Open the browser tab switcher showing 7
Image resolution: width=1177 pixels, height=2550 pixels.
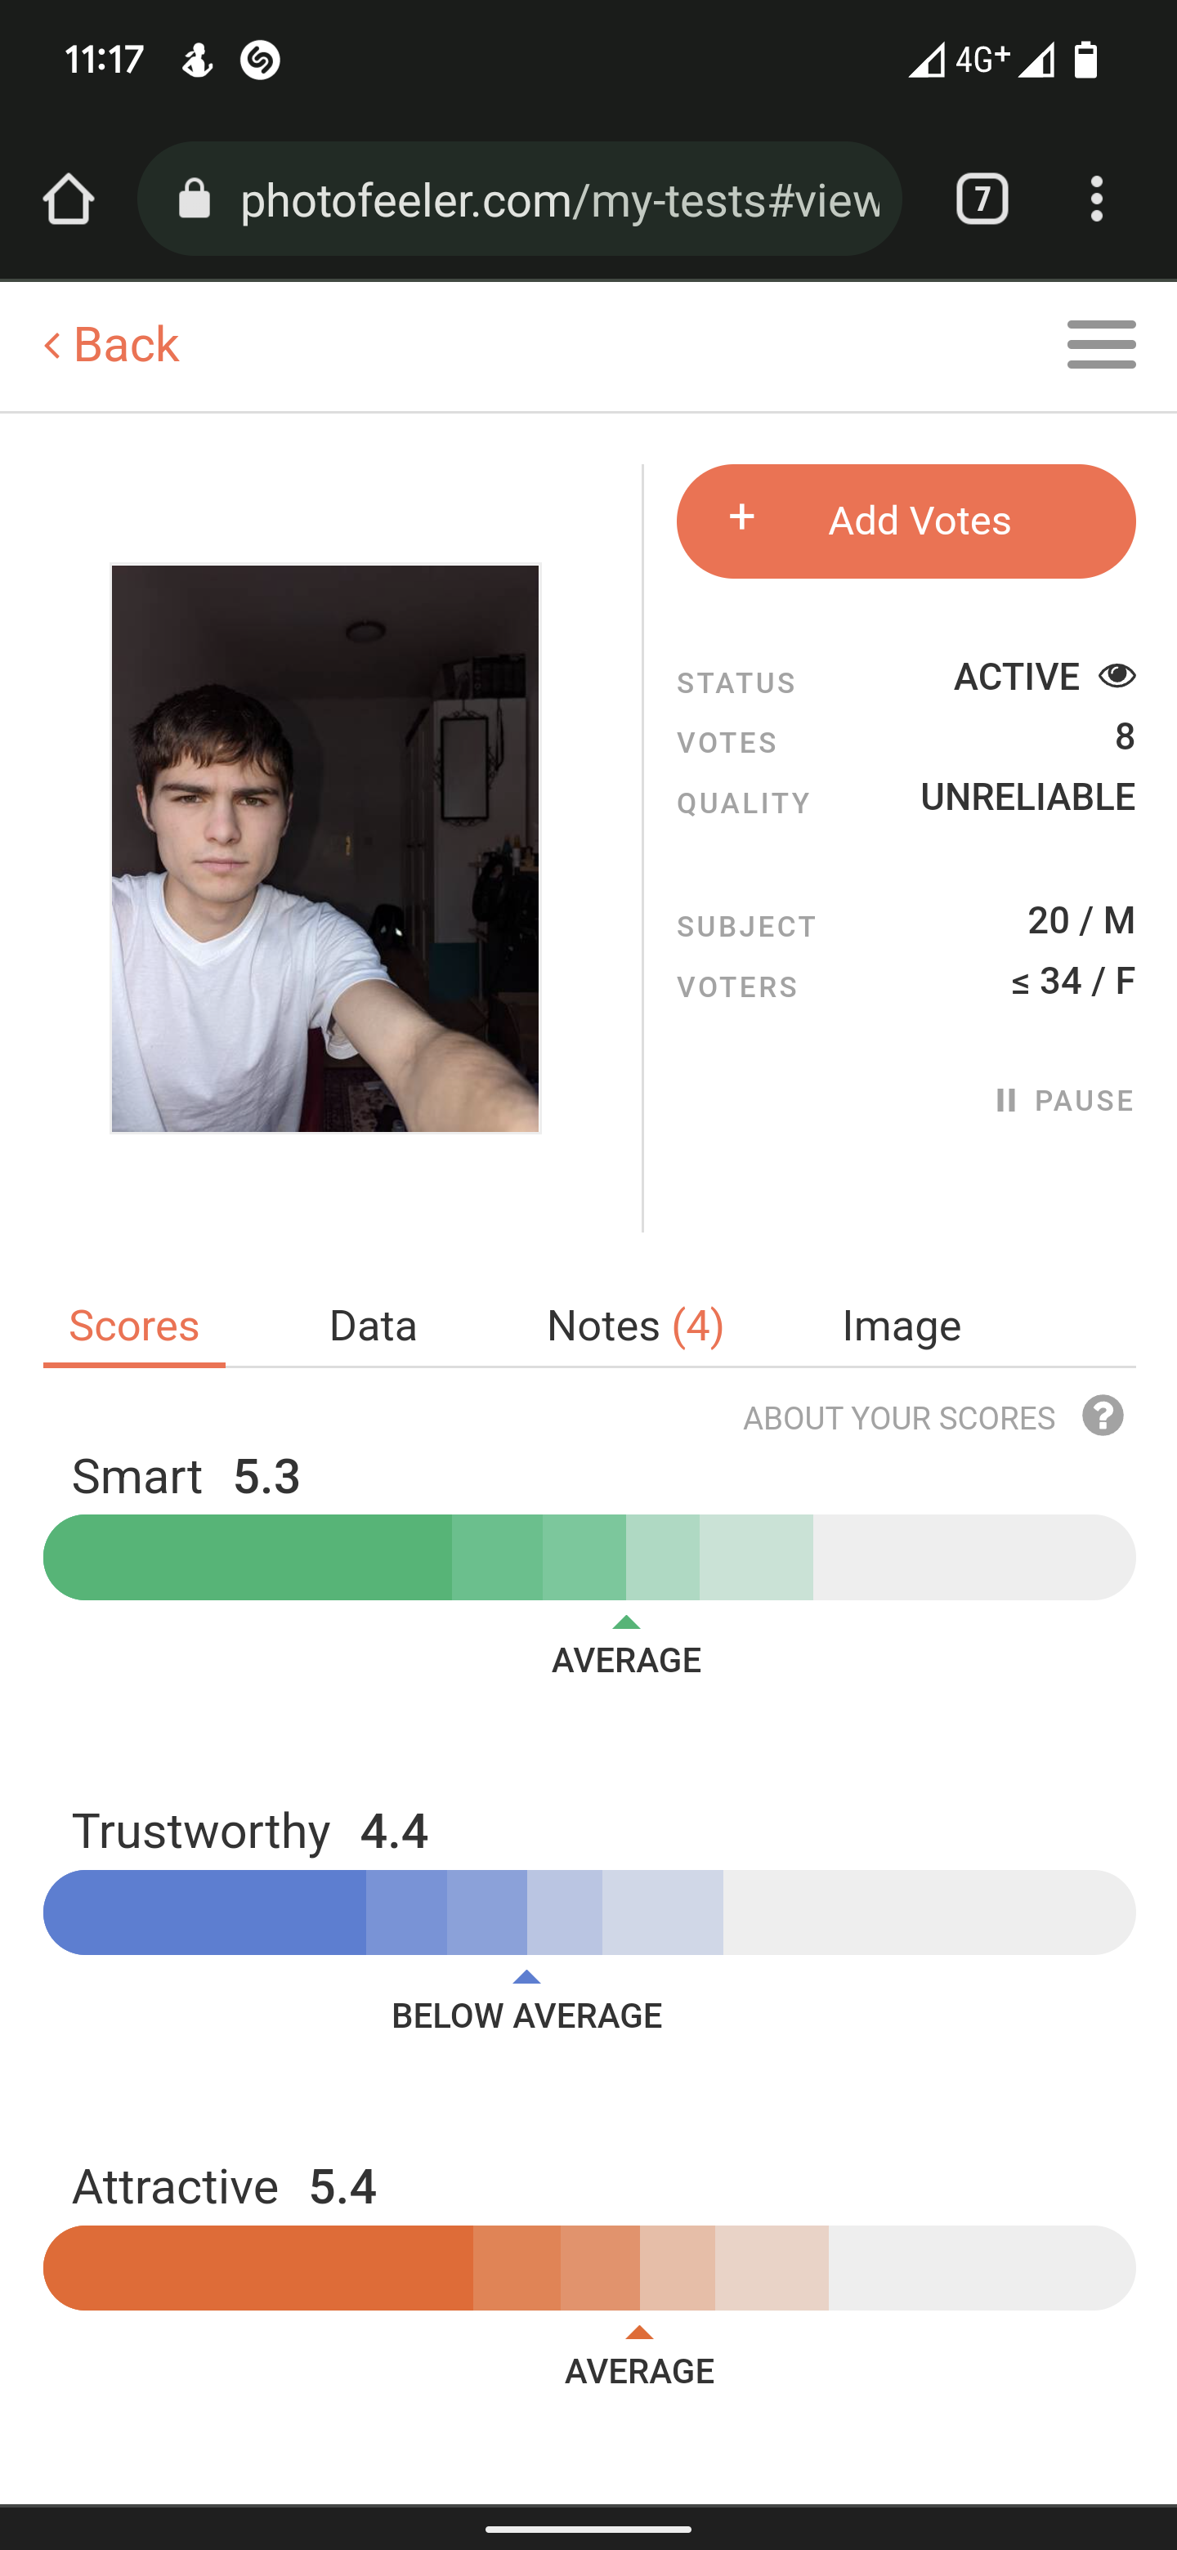tap(981, 199)
